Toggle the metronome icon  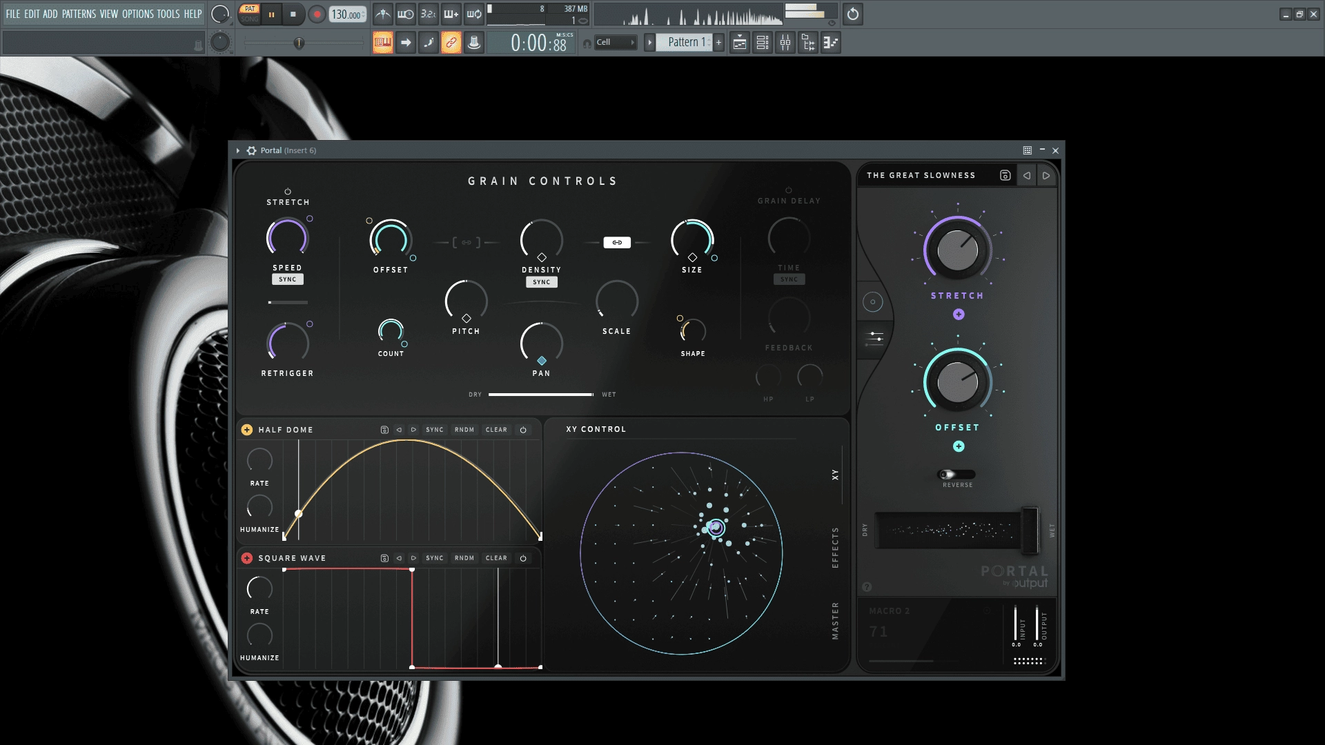pyautogui.click(x=383, y=14)
